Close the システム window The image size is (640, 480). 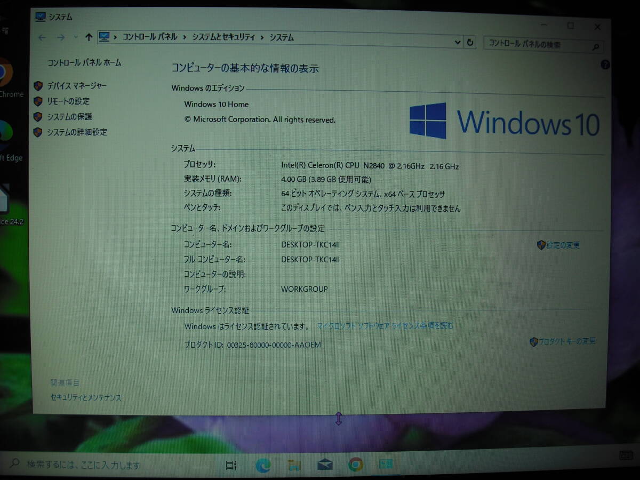(598, 27)
